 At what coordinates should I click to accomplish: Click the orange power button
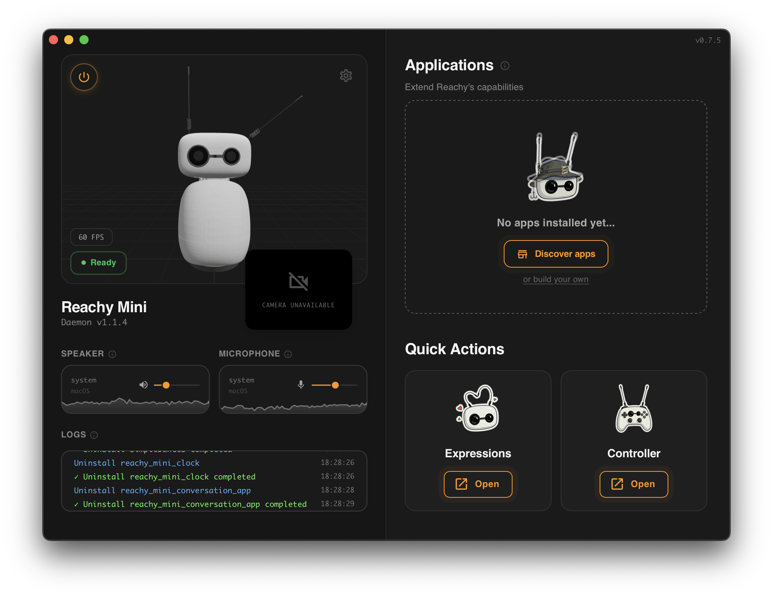click(x=84, y=77)
